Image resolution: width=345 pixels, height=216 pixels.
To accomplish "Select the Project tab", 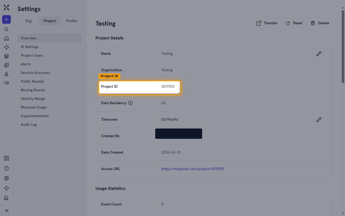I will pos(50,21).
